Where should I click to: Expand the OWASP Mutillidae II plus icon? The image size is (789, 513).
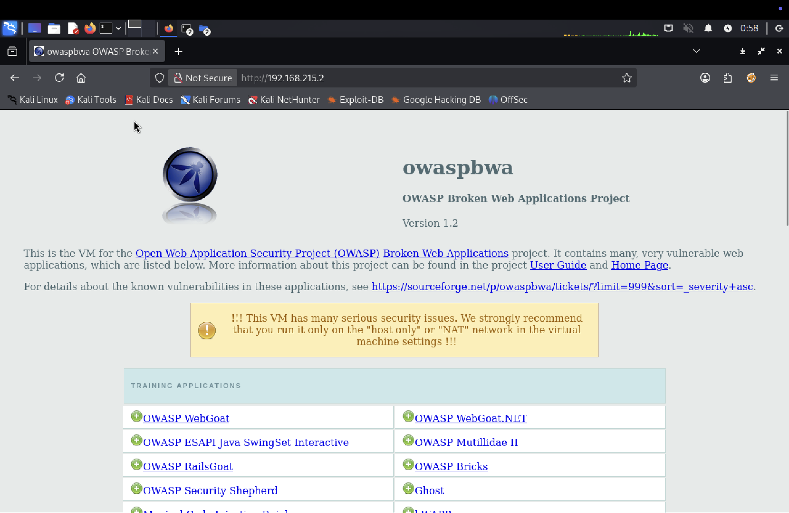(x=408, y=441)
